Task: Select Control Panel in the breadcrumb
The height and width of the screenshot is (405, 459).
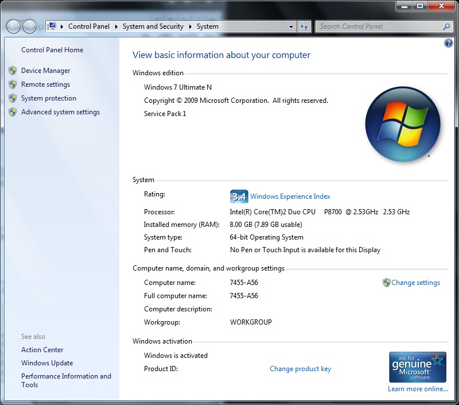Action: click(x=89, y=26)
